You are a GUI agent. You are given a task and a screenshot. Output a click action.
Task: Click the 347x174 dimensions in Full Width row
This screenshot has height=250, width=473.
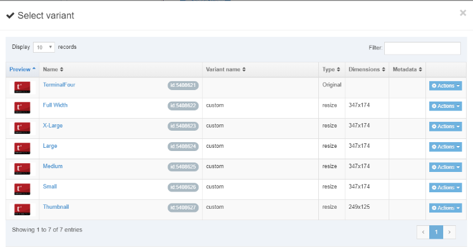[x=360, y=105]
